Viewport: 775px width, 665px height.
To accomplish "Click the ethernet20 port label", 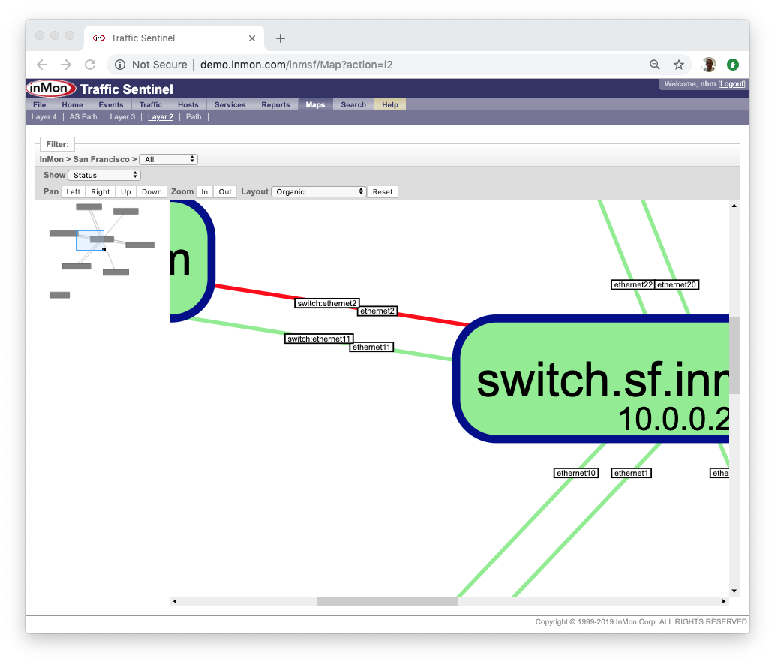I will coord(677,284).
